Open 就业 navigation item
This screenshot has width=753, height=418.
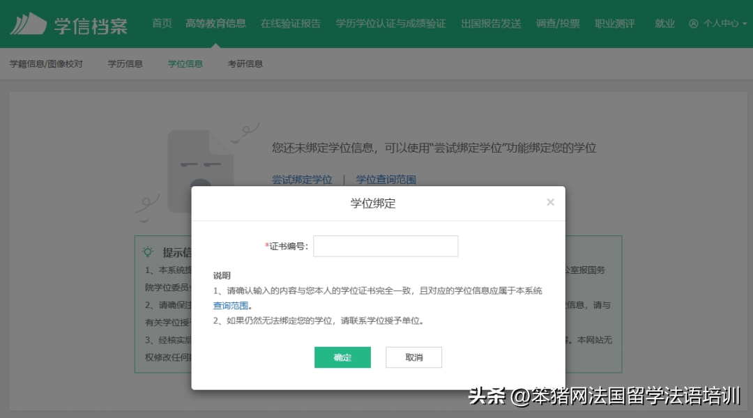click(x=664, y=24)
